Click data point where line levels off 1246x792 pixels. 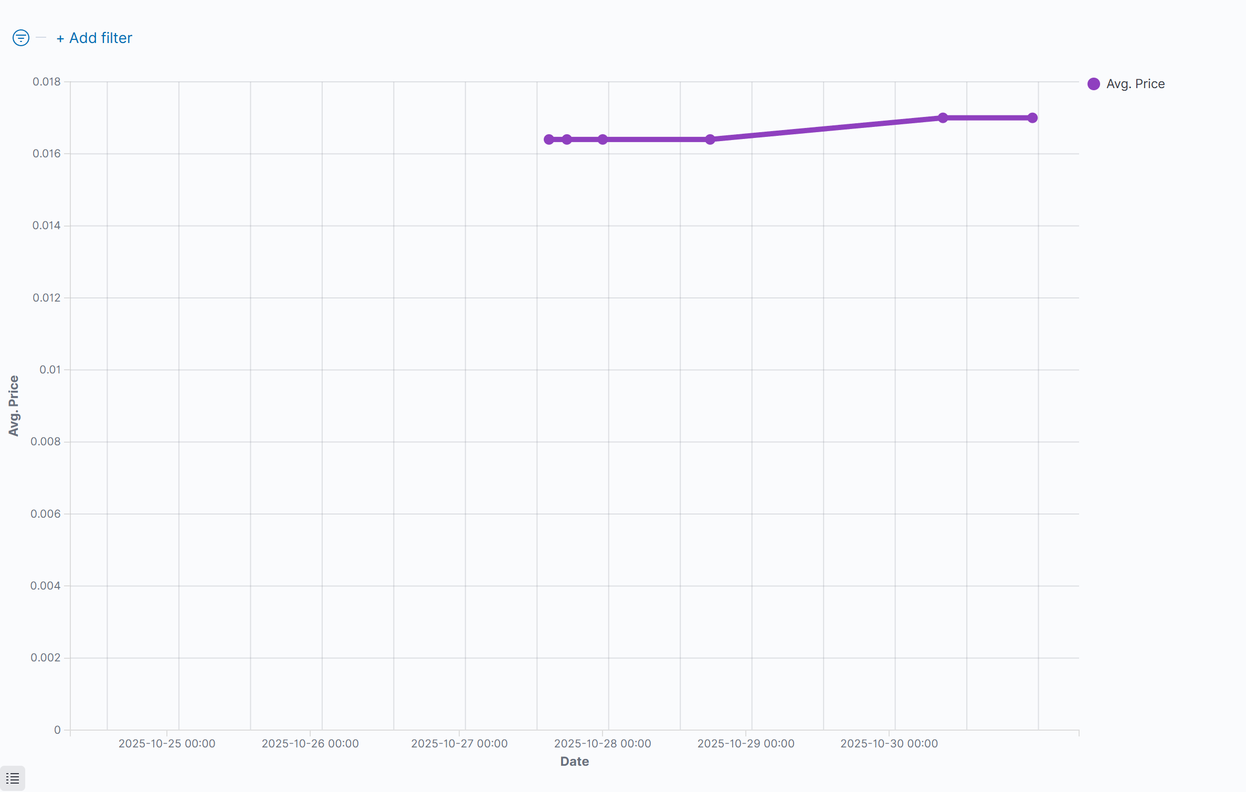tap(943, 118)
